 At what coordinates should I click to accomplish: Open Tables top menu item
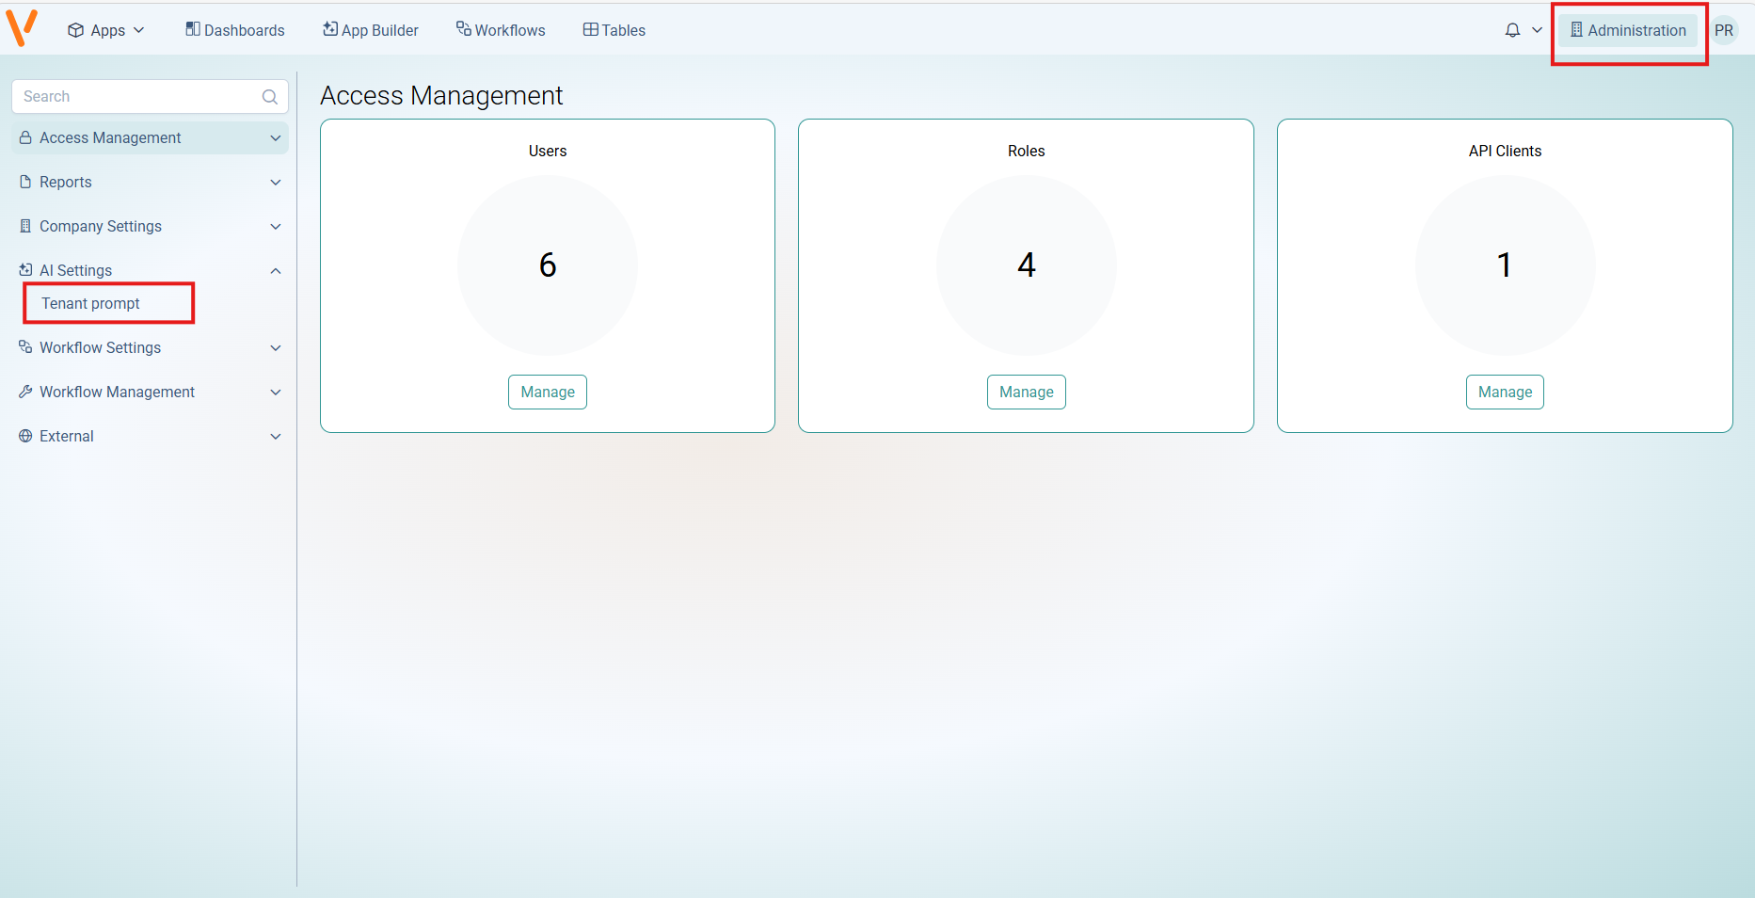click(614, 30)
